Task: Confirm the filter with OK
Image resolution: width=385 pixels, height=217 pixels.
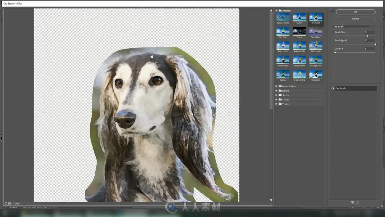Action: pos(355,12)
